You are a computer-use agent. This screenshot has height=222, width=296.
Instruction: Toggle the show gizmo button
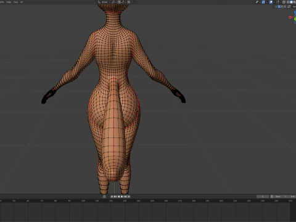263,2
